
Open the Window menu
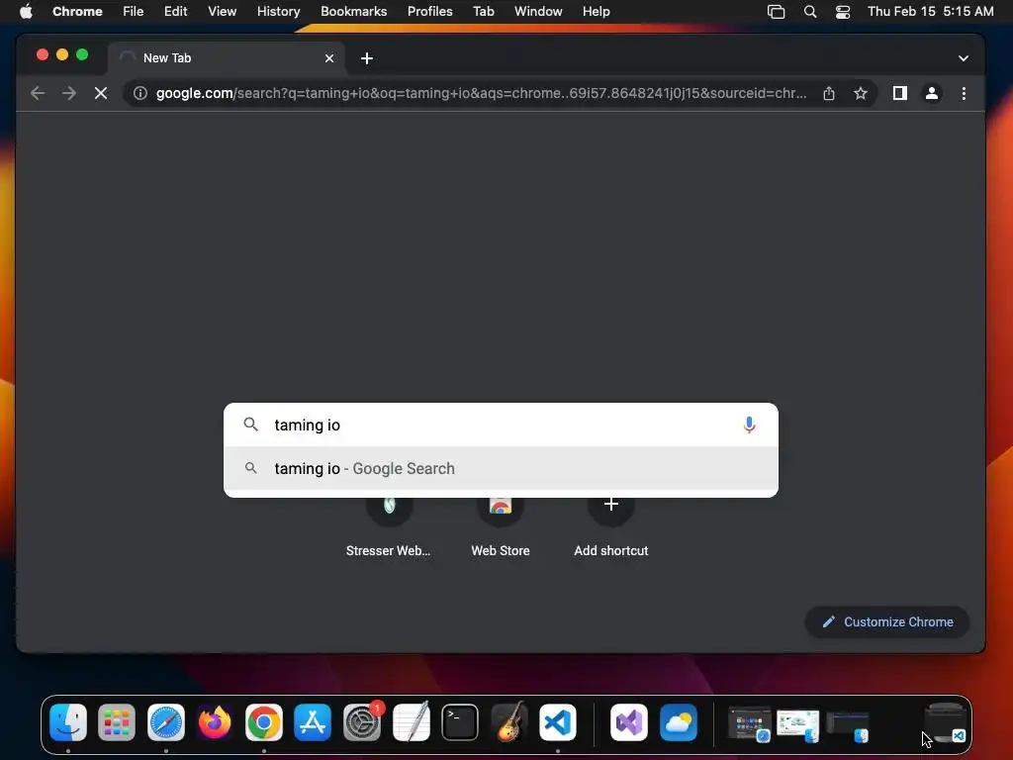[x=538, y=11]
